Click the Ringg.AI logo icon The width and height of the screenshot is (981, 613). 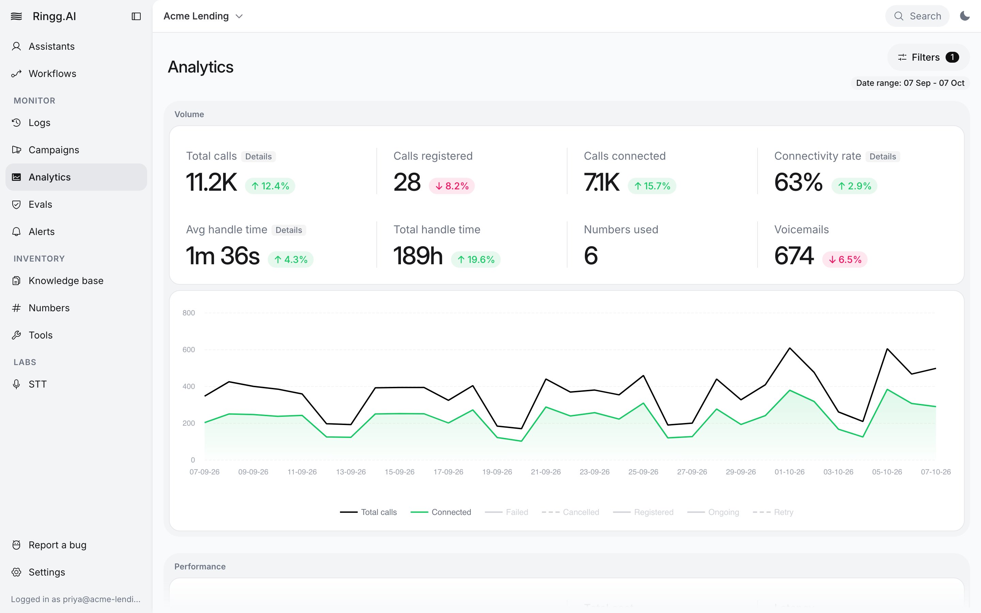[16, 16]
